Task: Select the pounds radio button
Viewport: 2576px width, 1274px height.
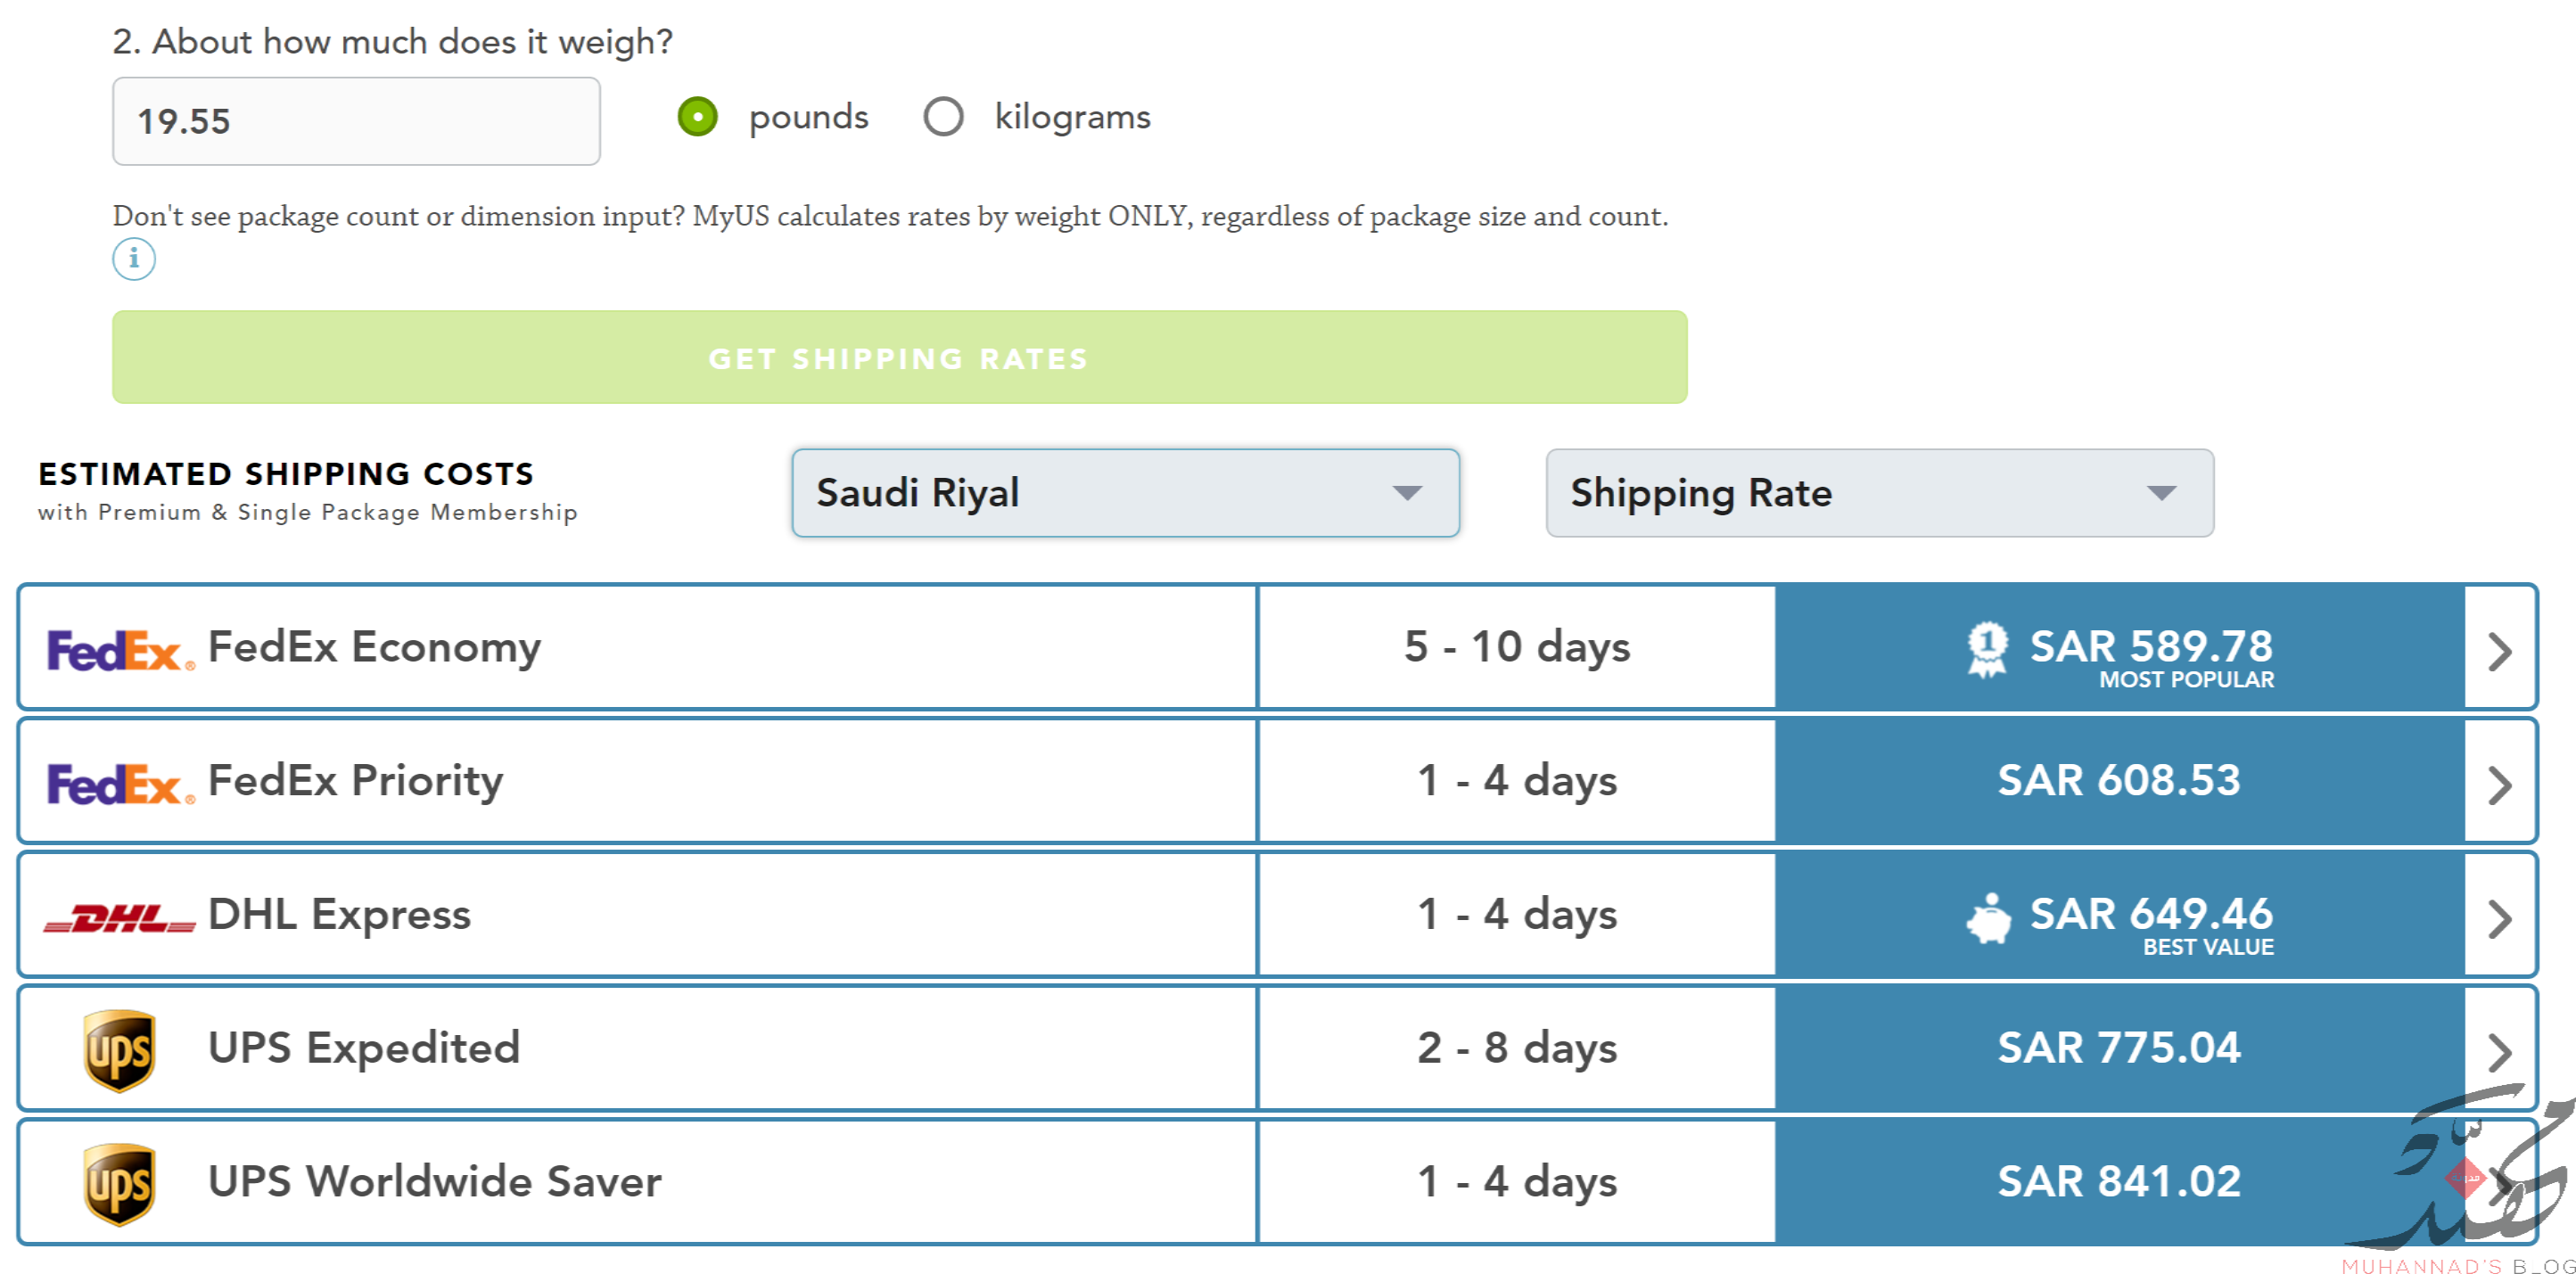Action: [x=697, y=117]
